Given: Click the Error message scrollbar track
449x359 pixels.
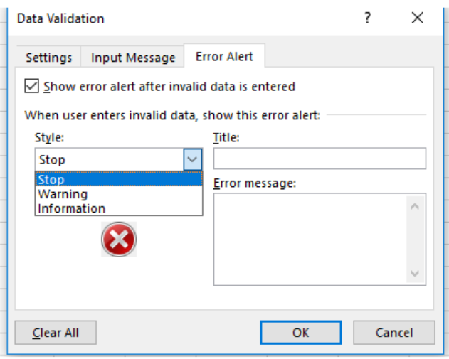Looking at the screenshot, I should coord(415,240).
